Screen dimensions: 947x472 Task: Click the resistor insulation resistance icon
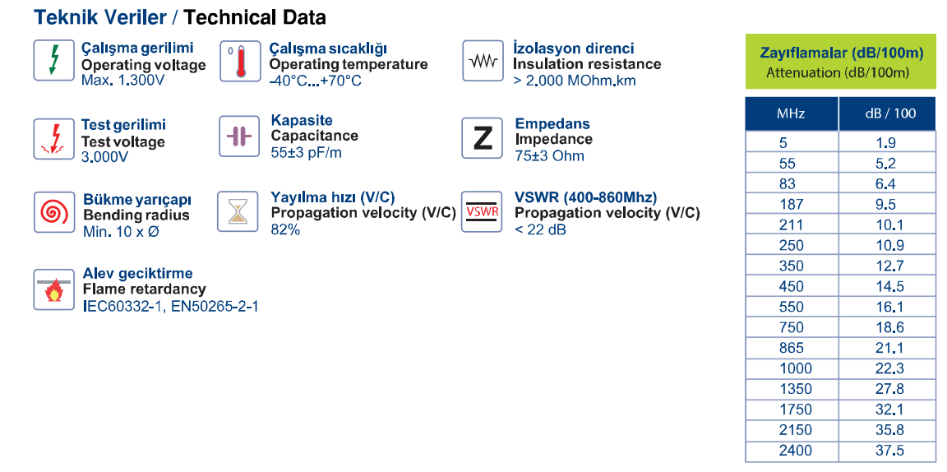tap(483, 60)
